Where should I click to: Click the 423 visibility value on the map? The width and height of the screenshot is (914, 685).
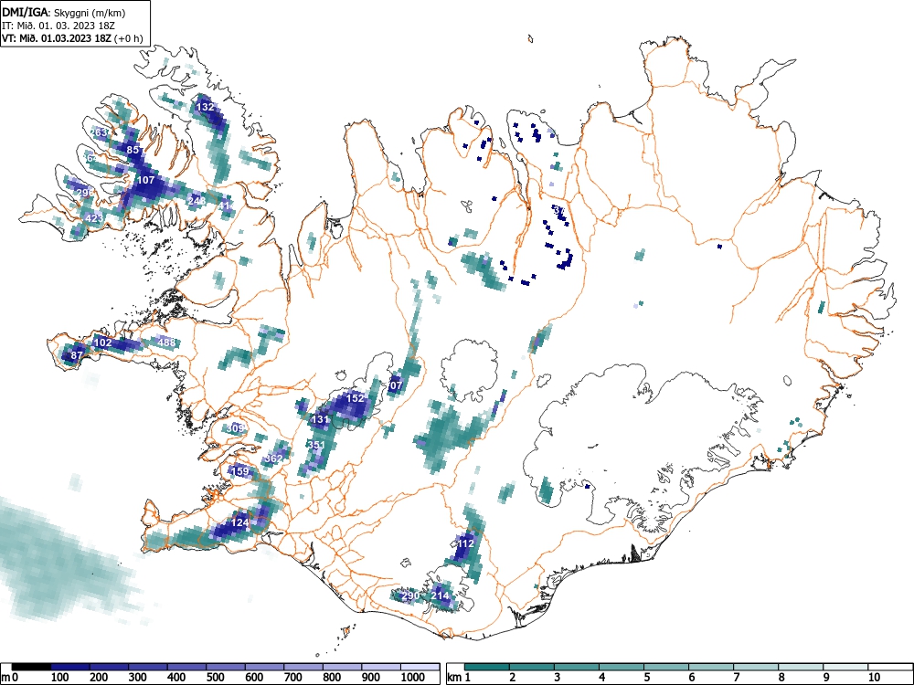click(94, 218)
